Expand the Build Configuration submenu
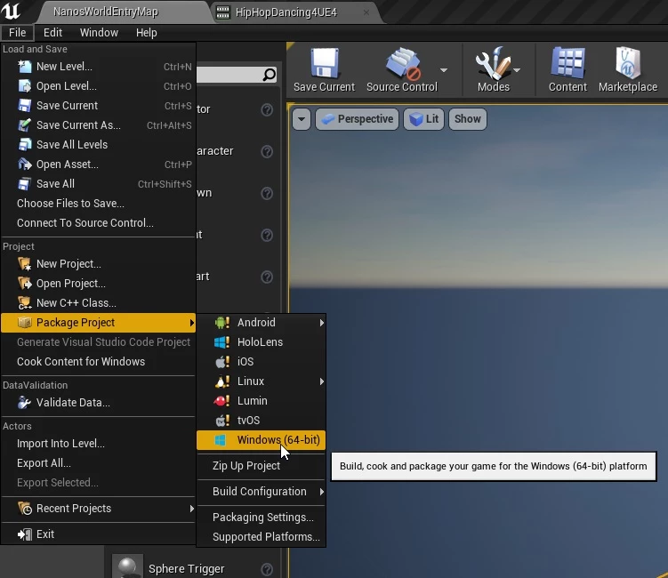This screenshot has height=578, width=668. (262, 492)
